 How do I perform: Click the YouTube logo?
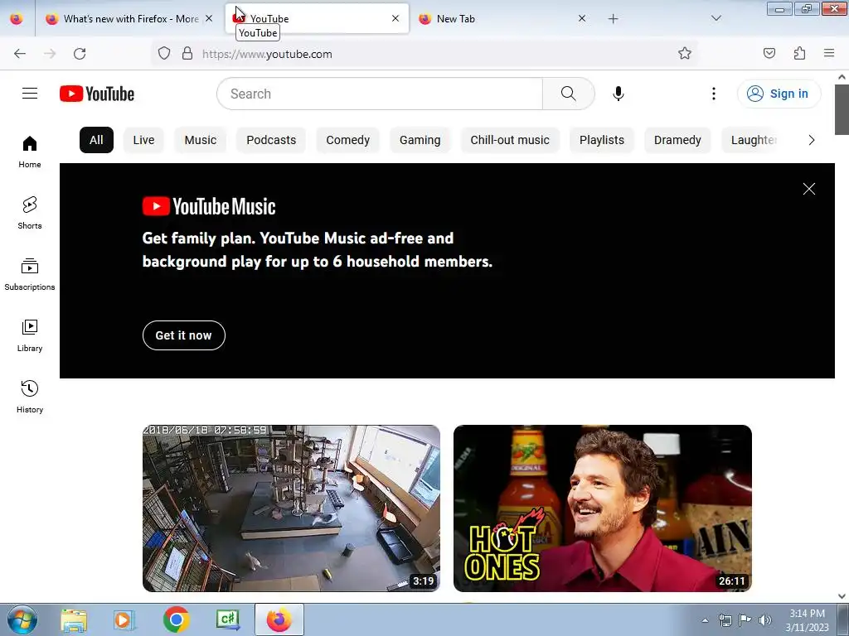pos(97,94)
